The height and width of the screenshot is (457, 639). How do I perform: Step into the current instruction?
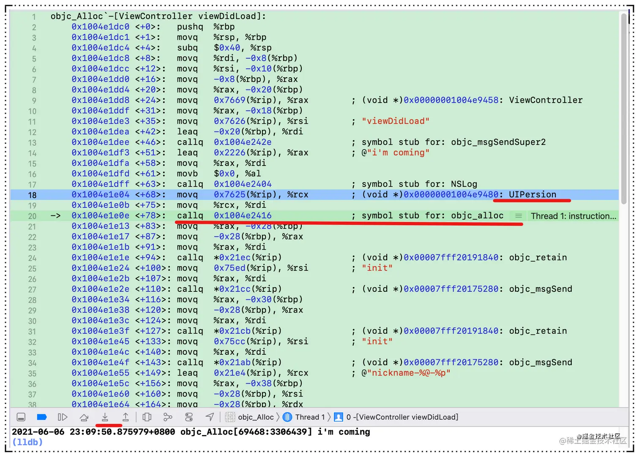coord(105,417)
